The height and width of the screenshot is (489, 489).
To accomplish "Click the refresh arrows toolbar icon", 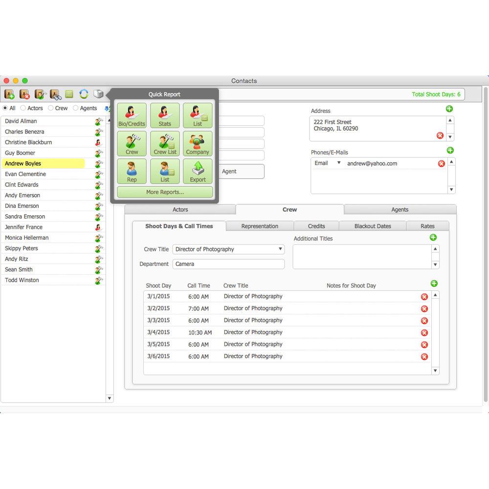I will point(84,94).
